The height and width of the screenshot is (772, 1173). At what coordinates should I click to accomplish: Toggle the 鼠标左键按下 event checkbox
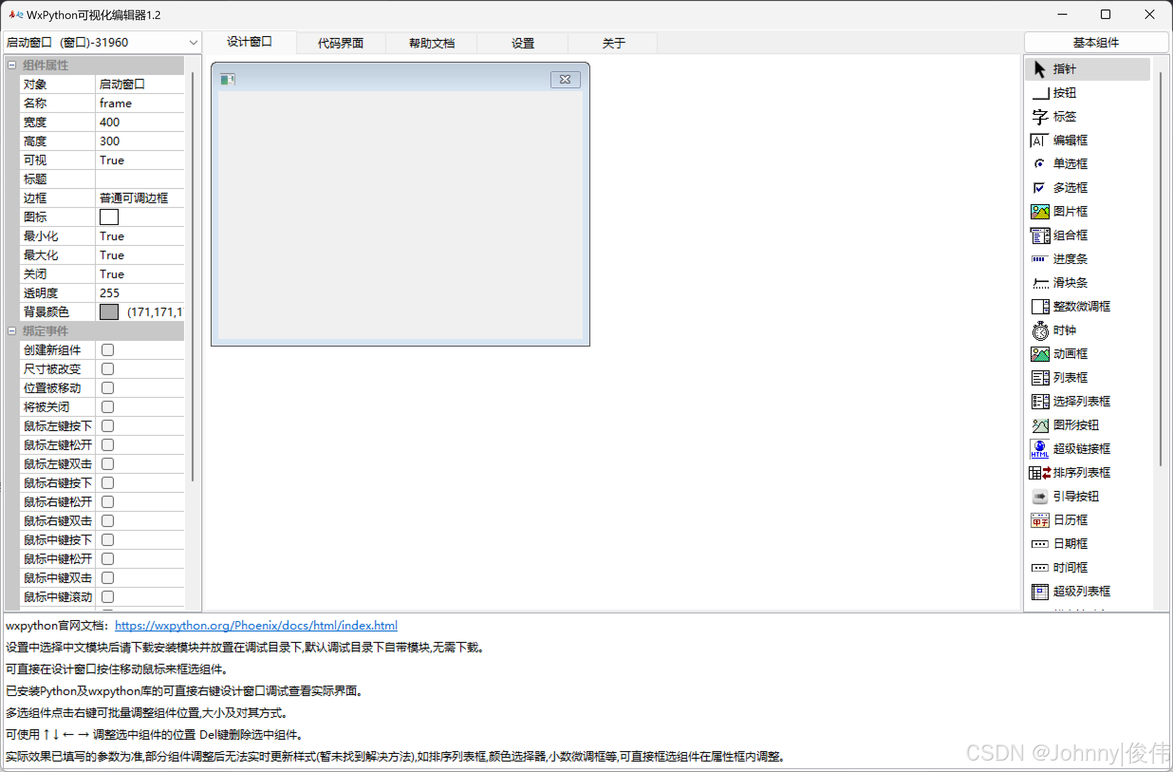click(x=107, y=426)
